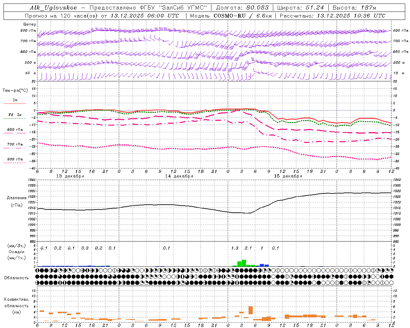
Task: Click the 2.1 three-hour precipitation value
Action: (248, 248)
